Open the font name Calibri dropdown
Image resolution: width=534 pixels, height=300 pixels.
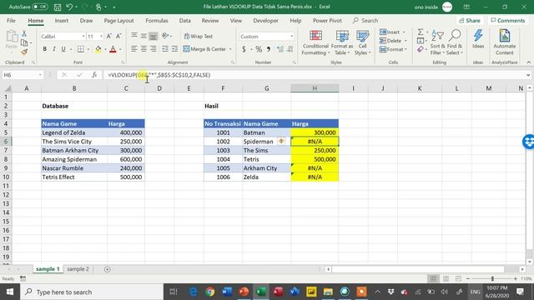(x=83, y=37)
